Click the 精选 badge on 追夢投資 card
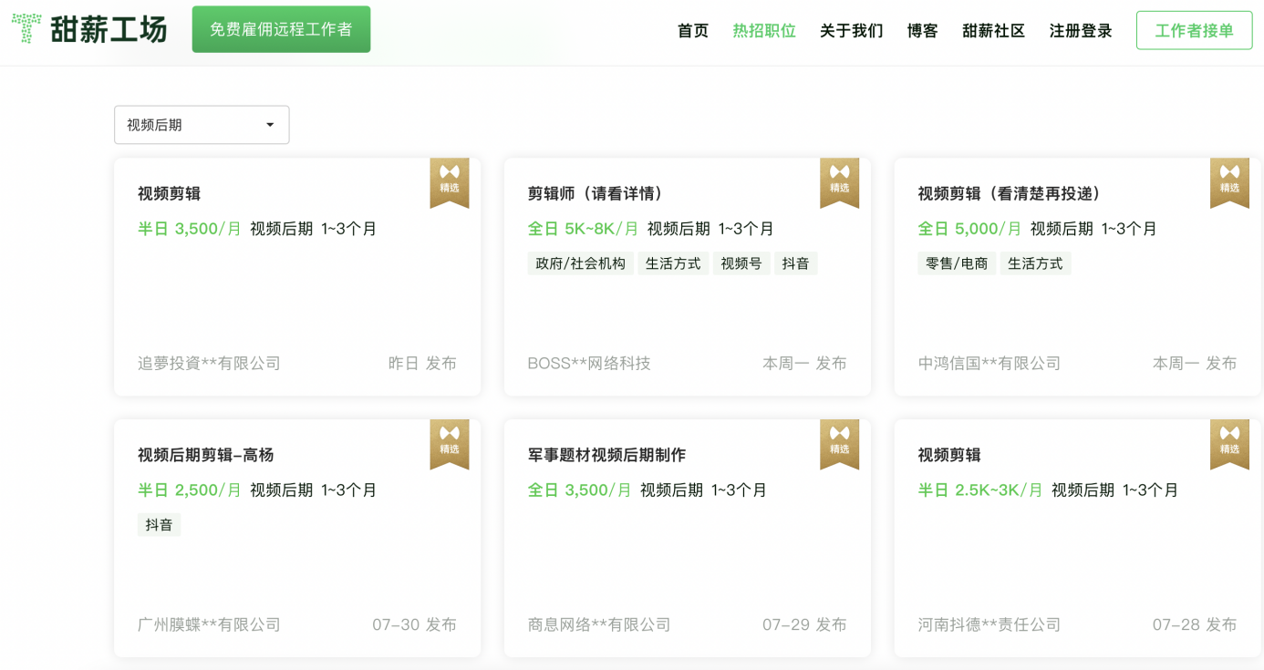This screenshot has height=670, width=1264. coord(450,182)
